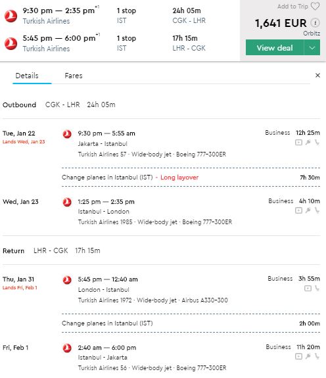Click entertainment icon on Jakarta - Istanbul flight
Image resolution: width=326 pixels, height=378 pixels.
click(298, 143)
